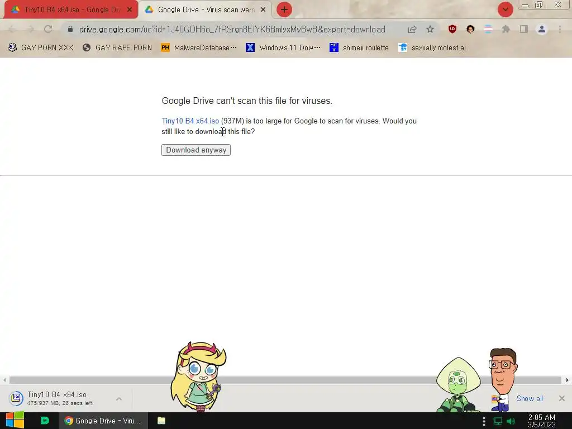This screenshot has width=572, height=429.
Task: Click the blonde cartoon girl mascot
Action: 198,376
